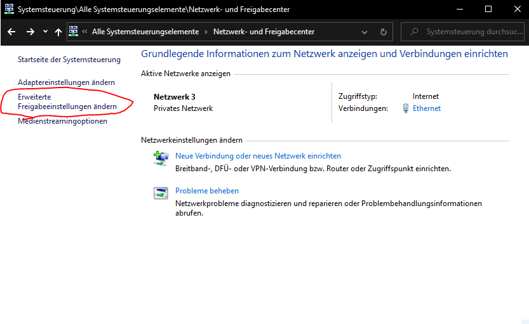Close the Netzwerk- und Freigabecenter window
529x324 pixels.
tap(517, 9)
